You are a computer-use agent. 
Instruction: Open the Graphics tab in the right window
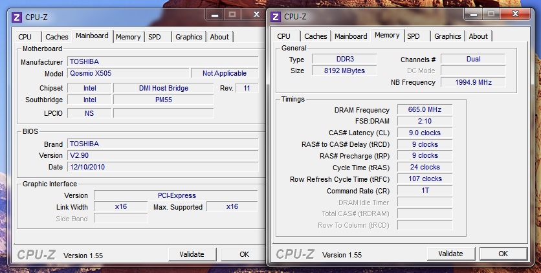(448, 36)
